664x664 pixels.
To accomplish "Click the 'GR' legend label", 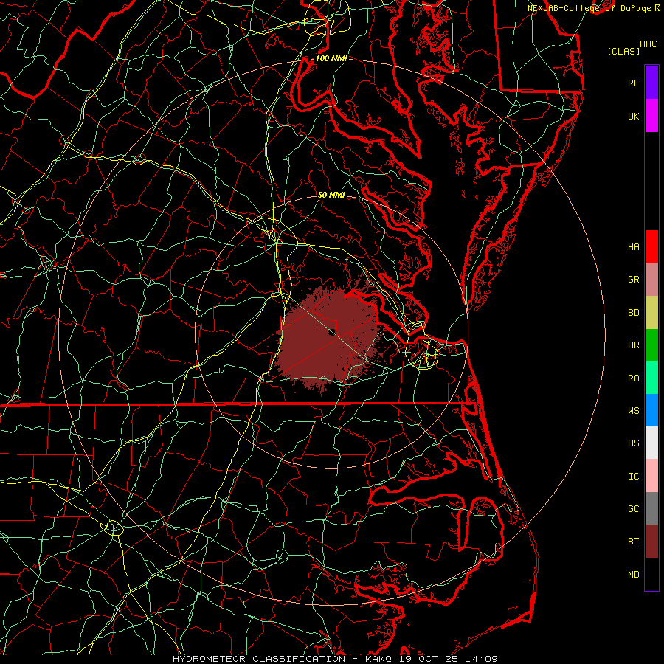I will [x=633, y=280].
